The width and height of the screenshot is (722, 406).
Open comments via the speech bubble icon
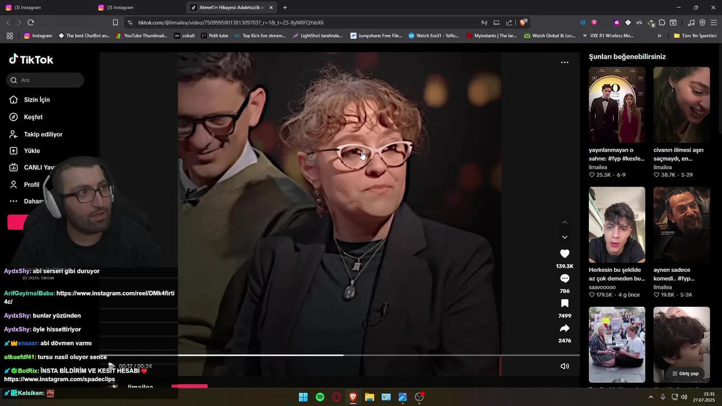(565, 279)
